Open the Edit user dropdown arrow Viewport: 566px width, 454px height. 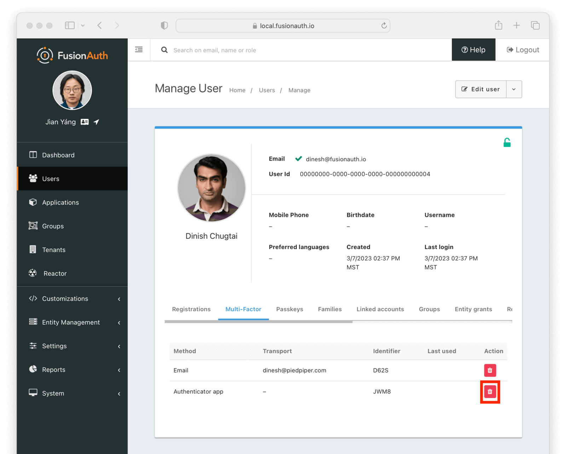[514, 89]
